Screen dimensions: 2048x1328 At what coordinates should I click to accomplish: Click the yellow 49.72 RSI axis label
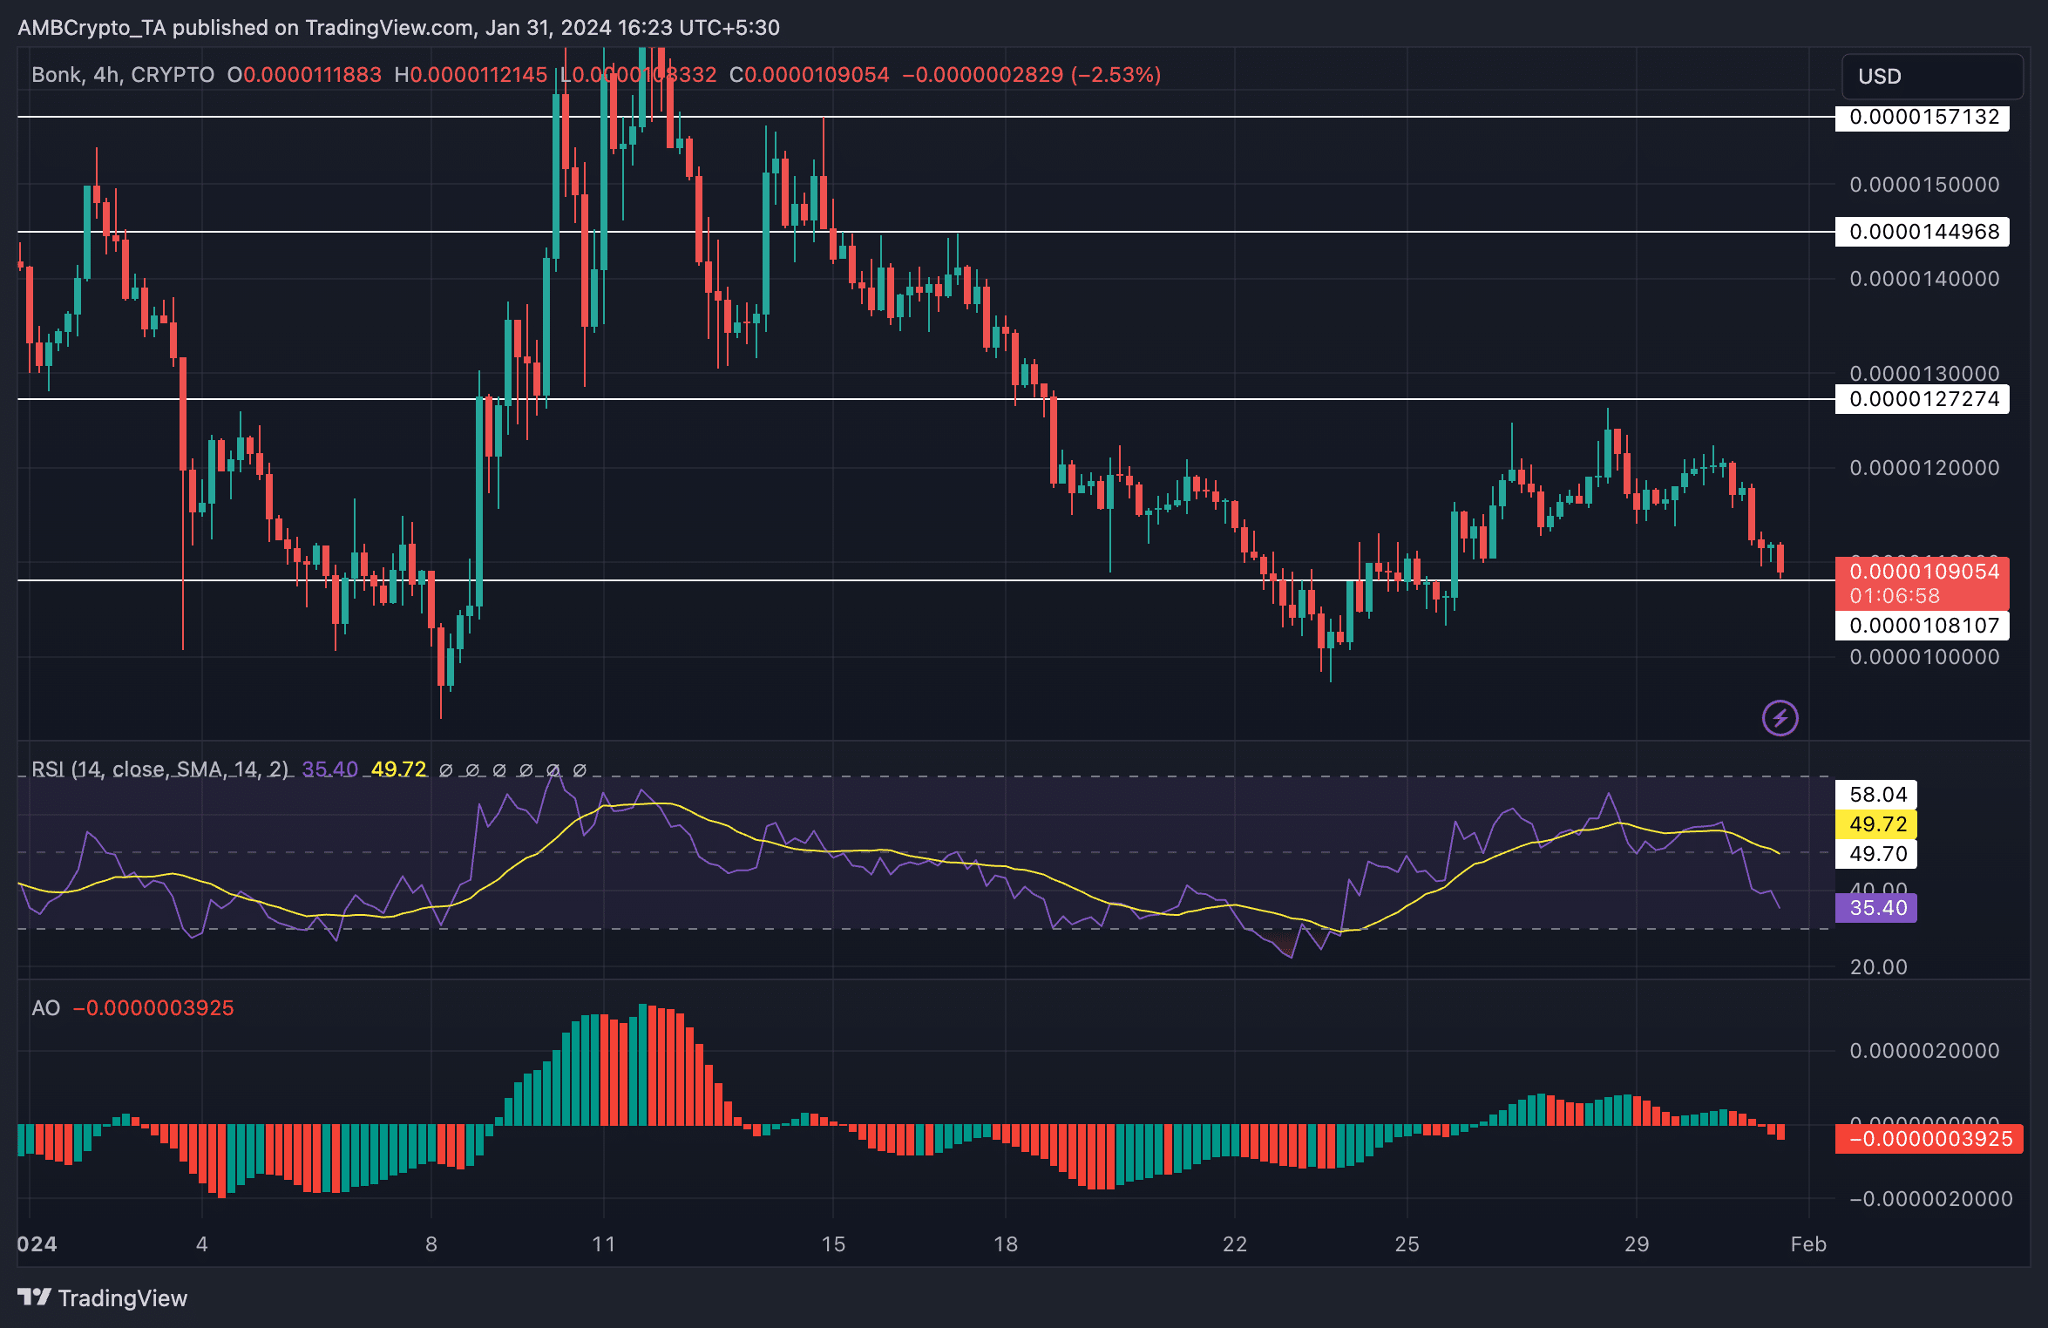click(1876, 824)
